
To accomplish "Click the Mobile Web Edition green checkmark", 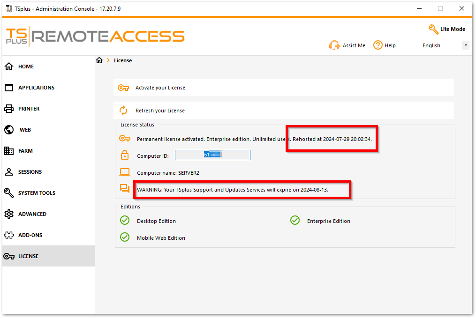I will (x=125, y=237).
